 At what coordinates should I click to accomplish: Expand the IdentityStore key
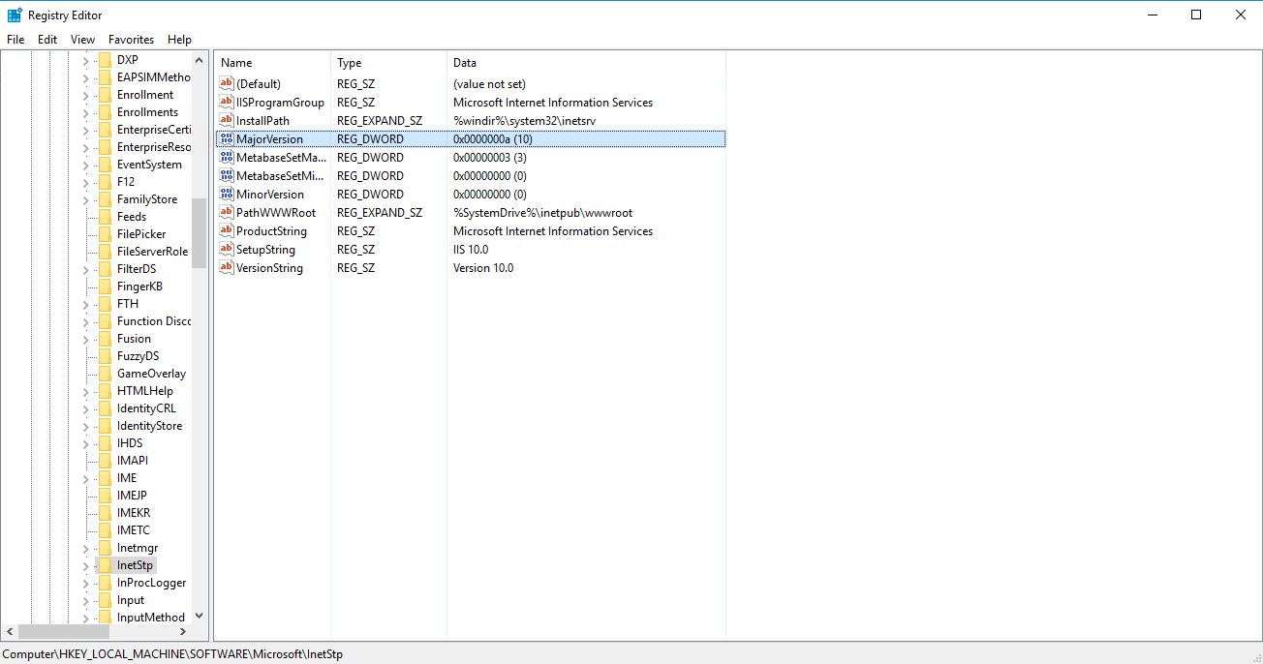[85, 426]
